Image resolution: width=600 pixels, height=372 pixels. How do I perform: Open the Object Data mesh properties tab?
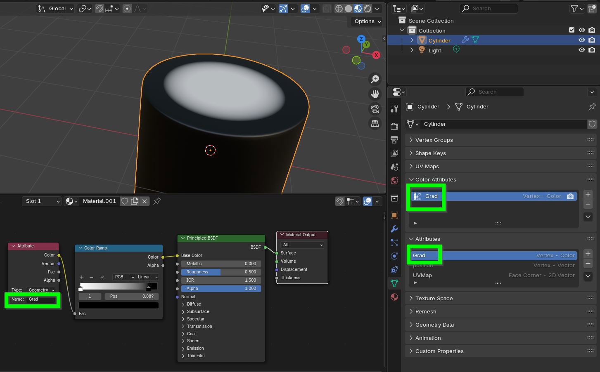(x=394, y=283)
